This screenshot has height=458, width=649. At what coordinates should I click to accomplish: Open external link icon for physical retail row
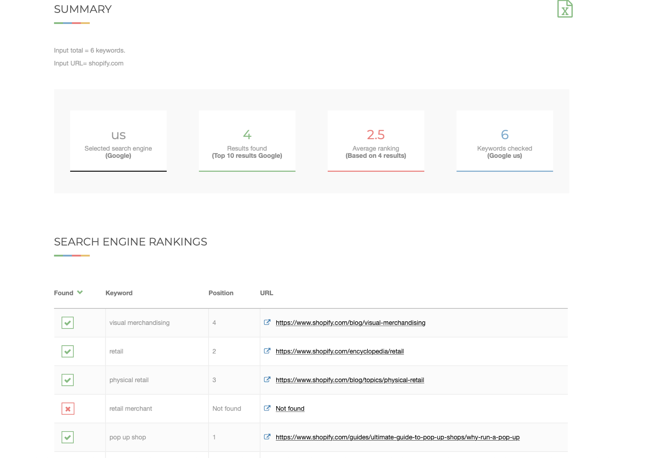(x=267, y=380)
